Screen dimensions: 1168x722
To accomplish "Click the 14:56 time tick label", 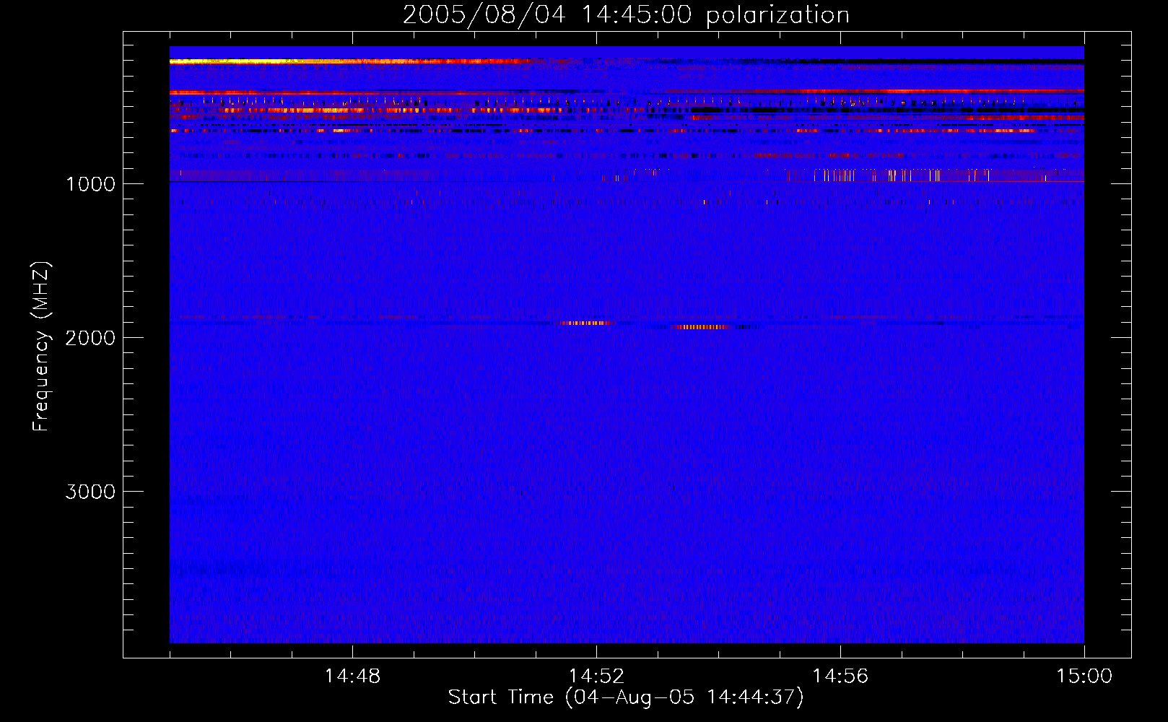I will [x=840, y=677].
